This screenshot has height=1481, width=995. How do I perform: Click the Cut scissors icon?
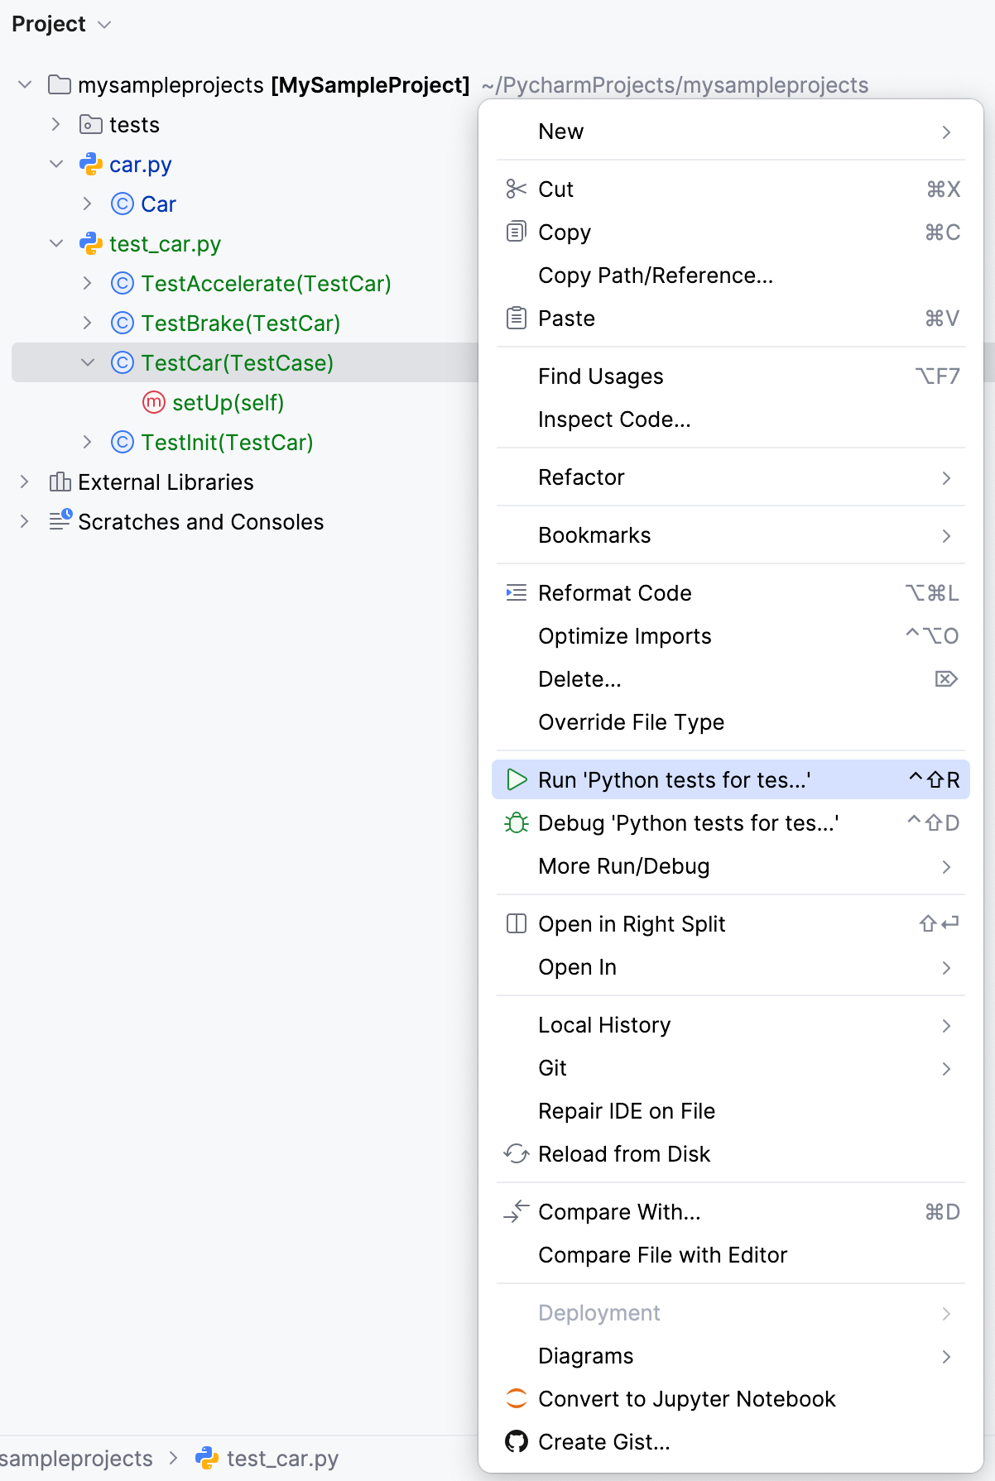coord(516,189)
